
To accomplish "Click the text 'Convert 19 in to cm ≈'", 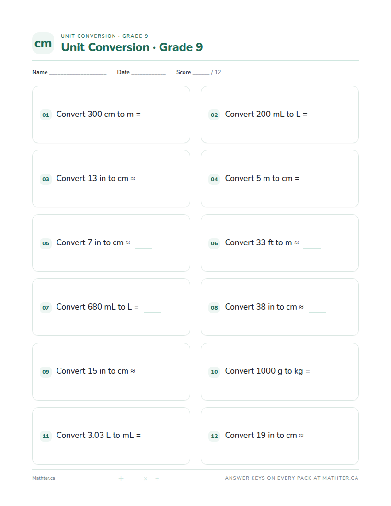I will tap(264, 436).
